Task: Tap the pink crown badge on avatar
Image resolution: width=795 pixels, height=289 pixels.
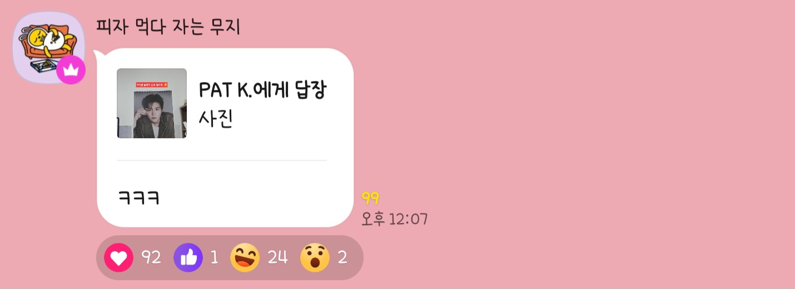Action: tap(71, 70)
